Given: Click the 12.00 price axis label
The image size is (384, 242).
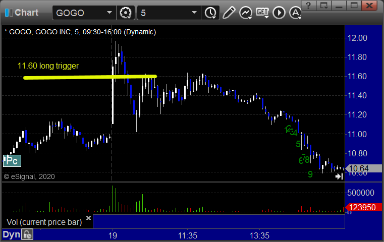Looking at the screenshot, I should (357, 38).
